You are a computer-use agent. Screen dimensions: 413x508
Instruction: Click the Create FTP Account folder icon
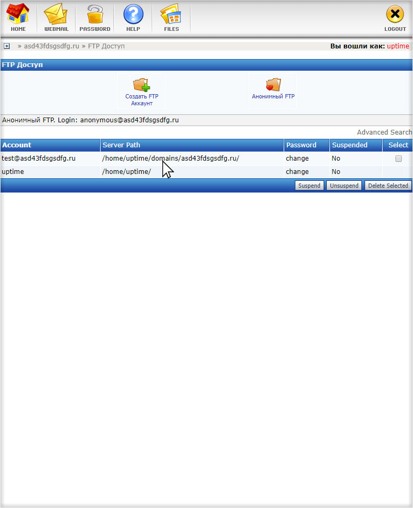pyautogui.click(x=142, y=85)
